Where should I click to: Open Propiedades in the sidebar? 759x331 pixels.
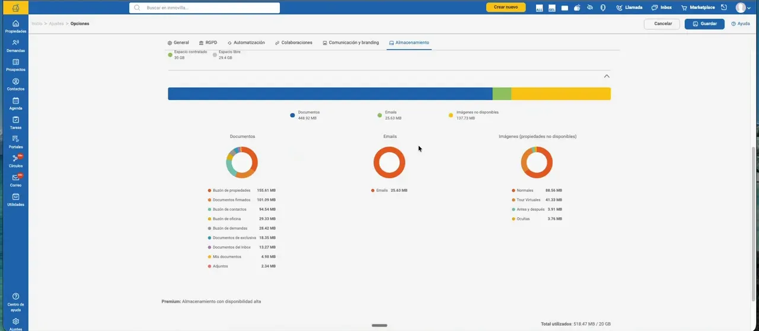[x=15, y=27]
